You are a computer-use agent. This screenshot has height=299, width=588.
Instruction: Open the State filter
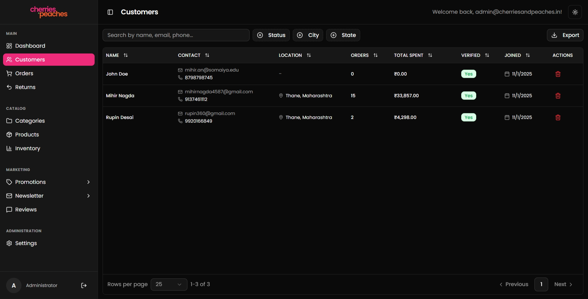pos(343,35)
